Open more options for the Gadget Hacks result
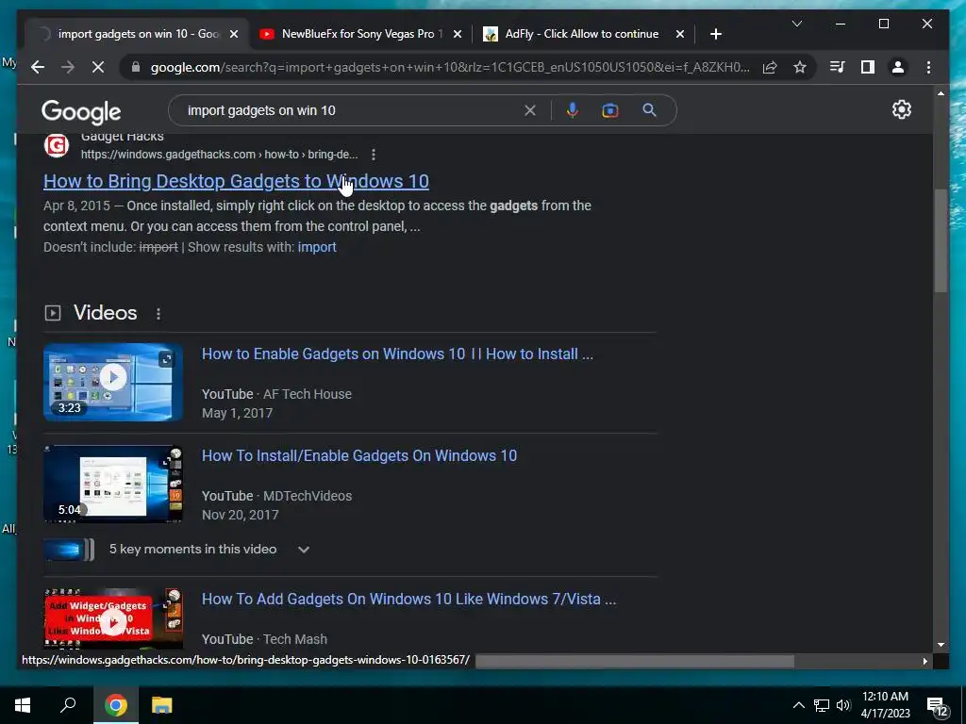966x724 pixels. [374, 155]
